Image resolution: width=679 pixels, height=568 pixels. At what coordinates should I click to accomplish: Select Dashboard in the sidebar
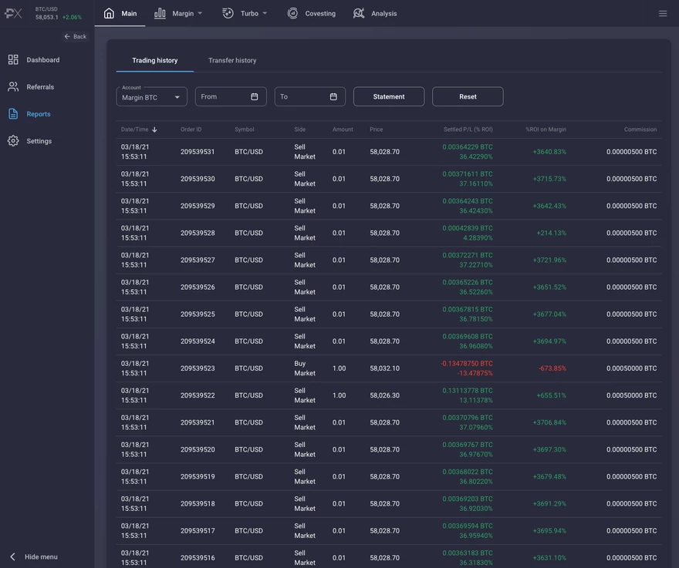click(x=43, y=59)
